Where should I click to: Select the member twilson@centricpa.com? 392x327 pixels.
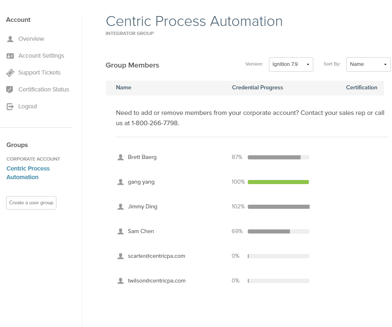(157, 281)
